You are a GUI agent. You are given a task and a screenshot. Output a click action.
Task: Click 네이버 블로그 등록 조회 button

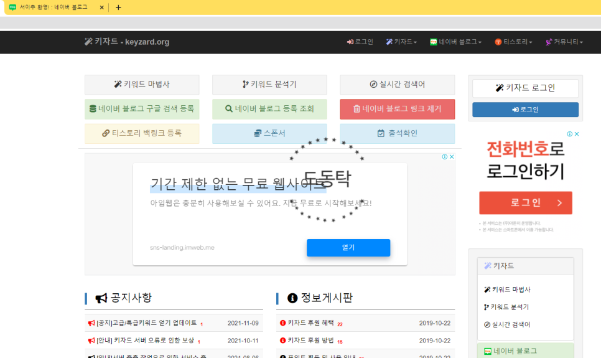pos(269,109)
